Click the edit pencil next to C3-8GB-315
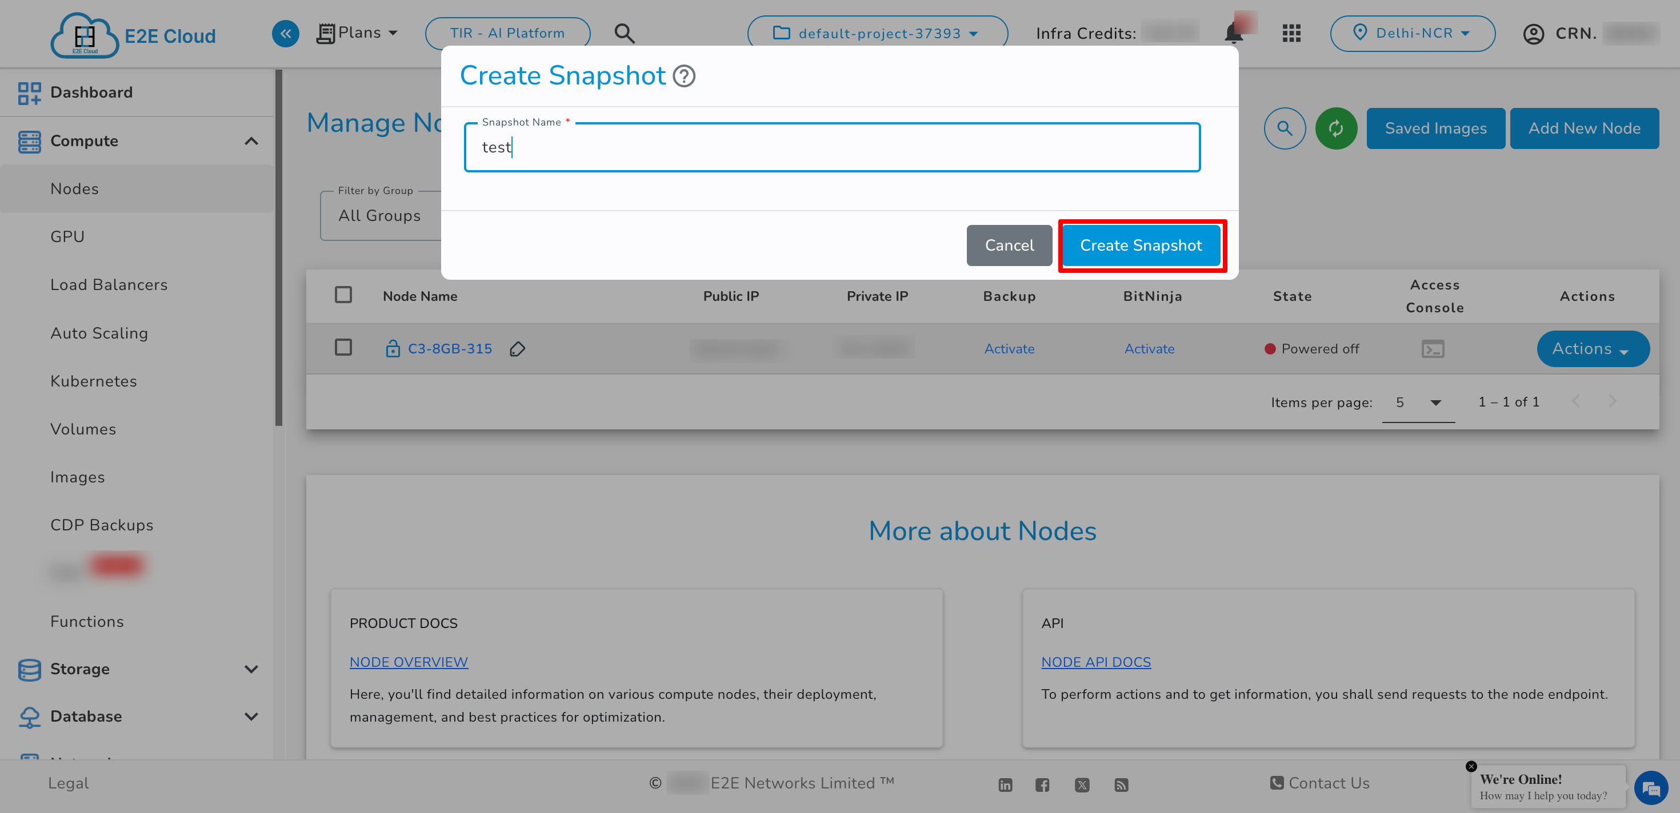The width and height of the screenshot is (1680, 813). pyautogui.click(x=517, y=349)
